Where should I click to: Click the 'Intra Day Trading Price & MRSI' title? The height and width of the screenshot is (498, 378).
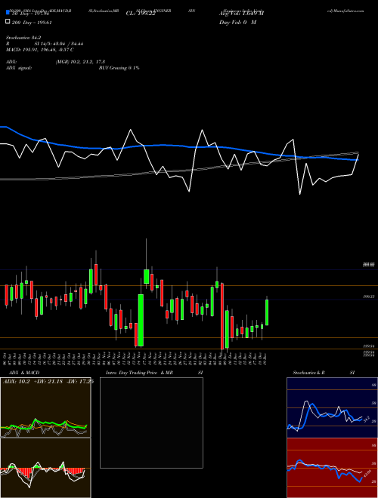click(x=154, y=373)
